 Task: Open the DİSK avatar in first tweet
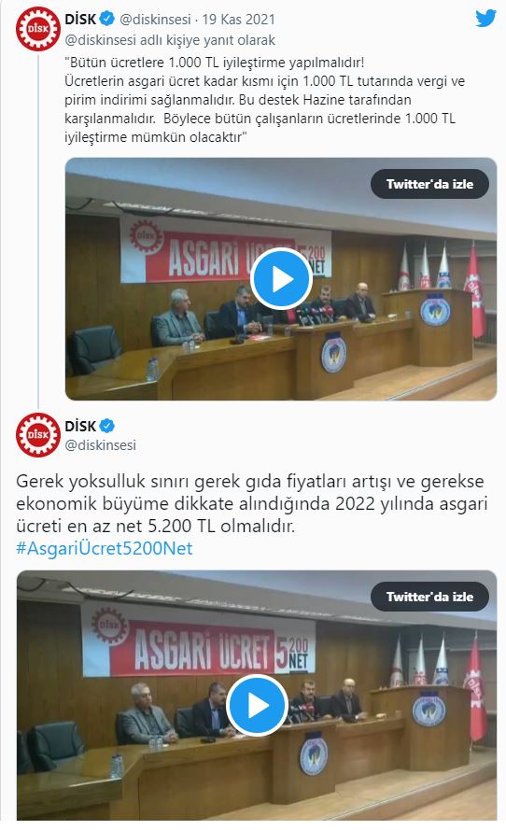click(38, 29)
